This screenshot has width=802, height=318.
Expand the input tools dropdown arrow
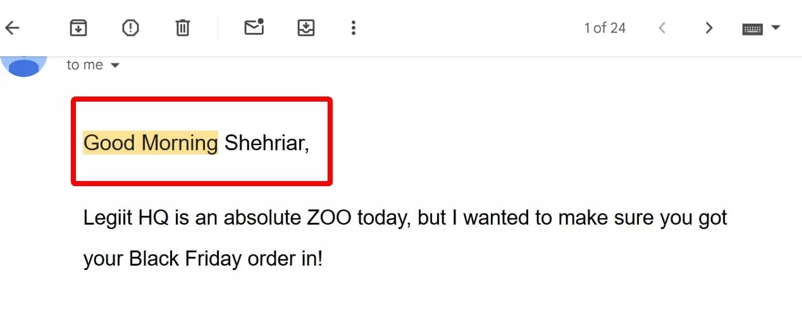coord(776,28)
